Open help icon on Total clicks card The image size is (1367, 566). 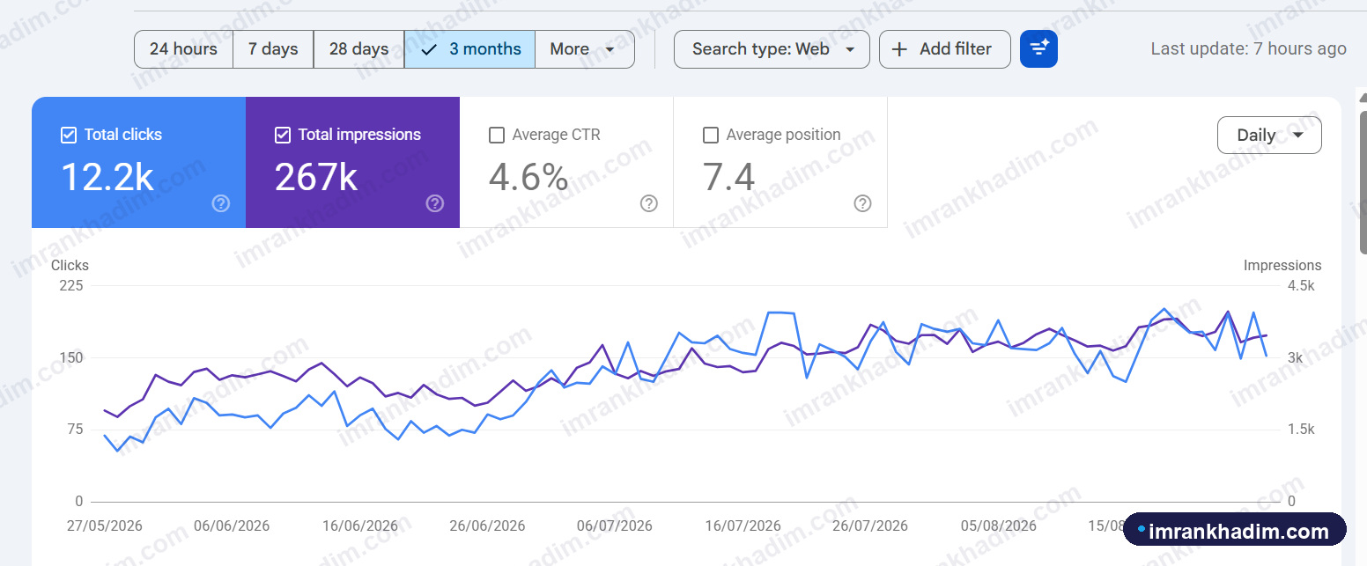pyautogui.click(x=221, y=203)
